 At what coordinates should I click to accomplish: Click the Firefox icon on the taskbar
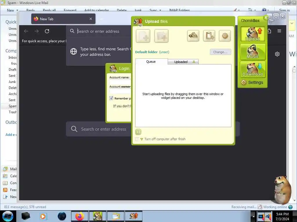coord(80,216)
